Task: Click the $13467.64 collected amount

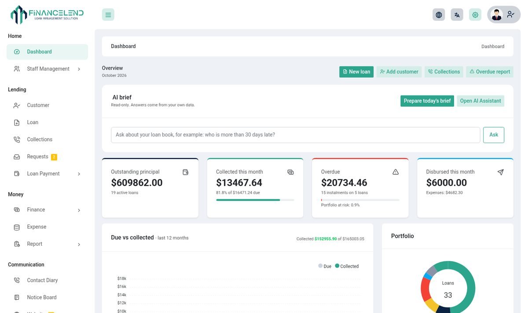Action: [x=239, y=183]
